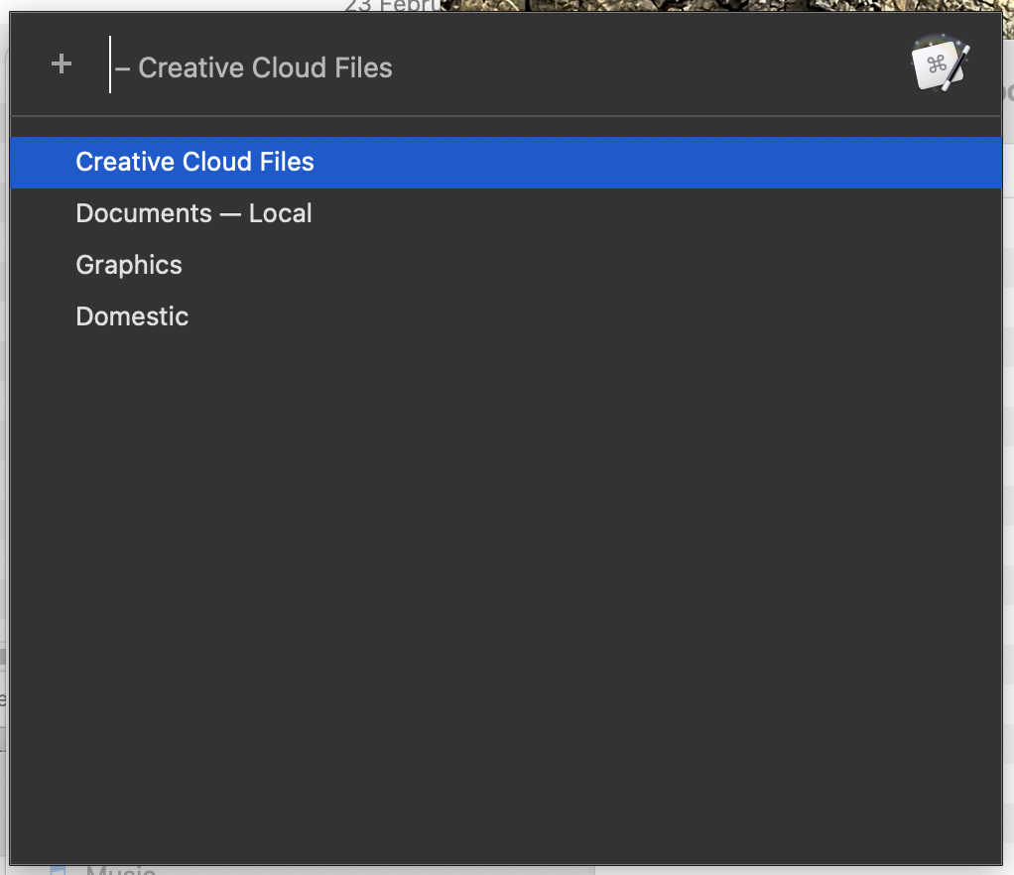Open the Keyboard Maestro icon in the palette
1014x875 pixels.
click(941, 64)
